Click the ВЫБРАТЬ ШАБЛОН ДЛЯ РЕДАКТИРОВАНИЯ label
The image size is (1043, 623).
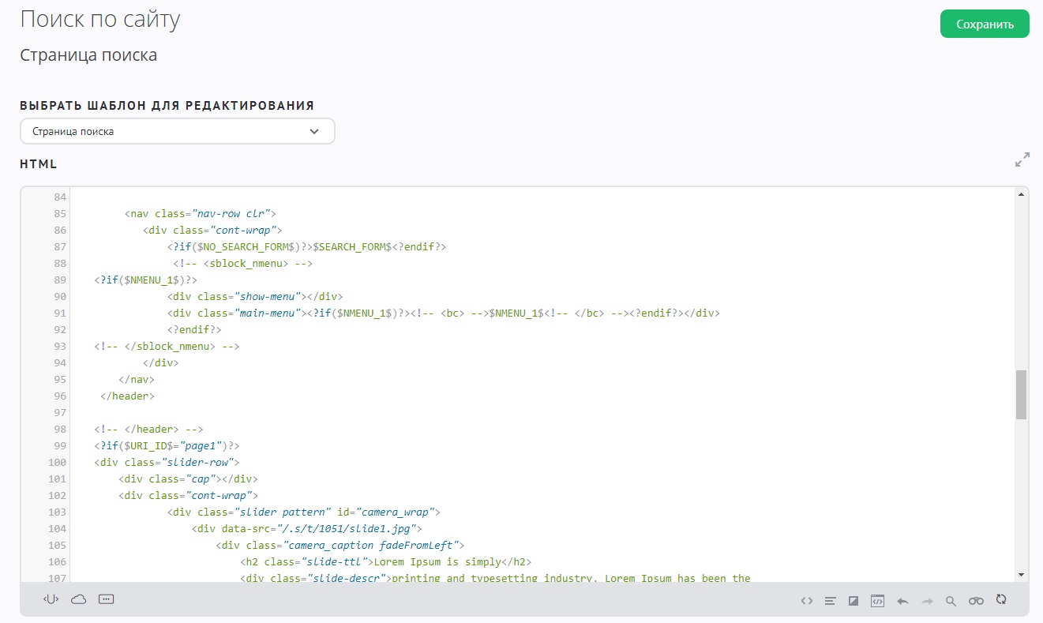point(167,105)
